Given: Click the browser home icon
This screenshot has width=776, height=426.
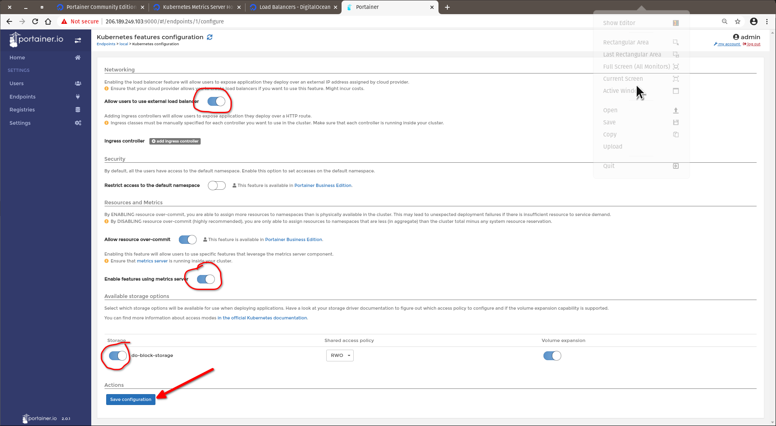Looking at the screenshot, I should (x=48, y=21).
